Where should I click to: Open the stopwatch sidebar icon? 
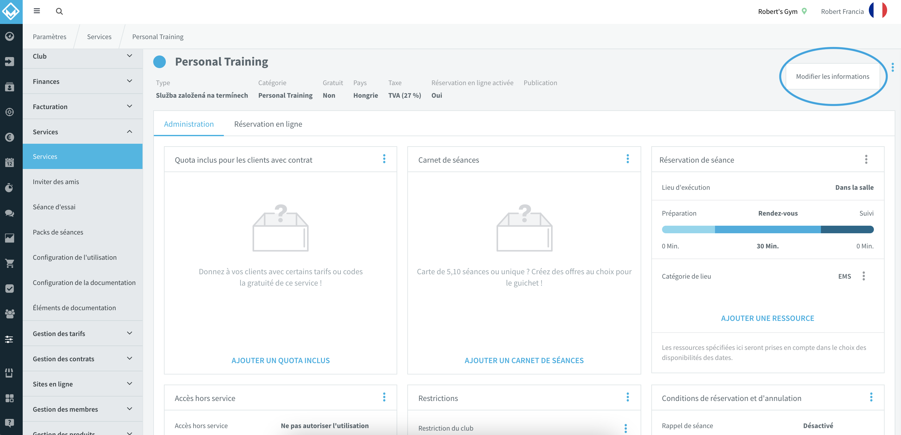tap(10, 188)
